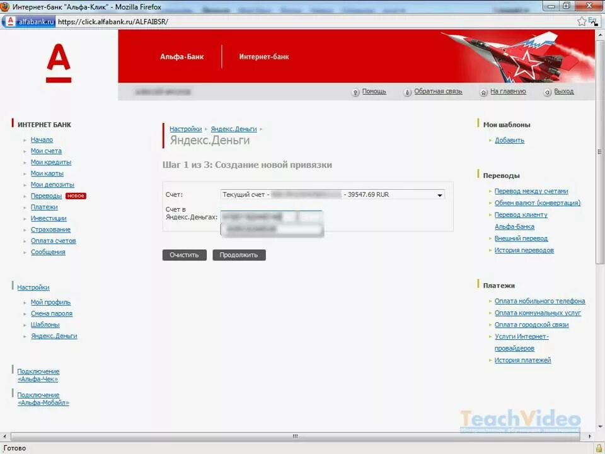Click the browser address bar URL
This screenshot has width=605, height=454.
click(113, 21)
